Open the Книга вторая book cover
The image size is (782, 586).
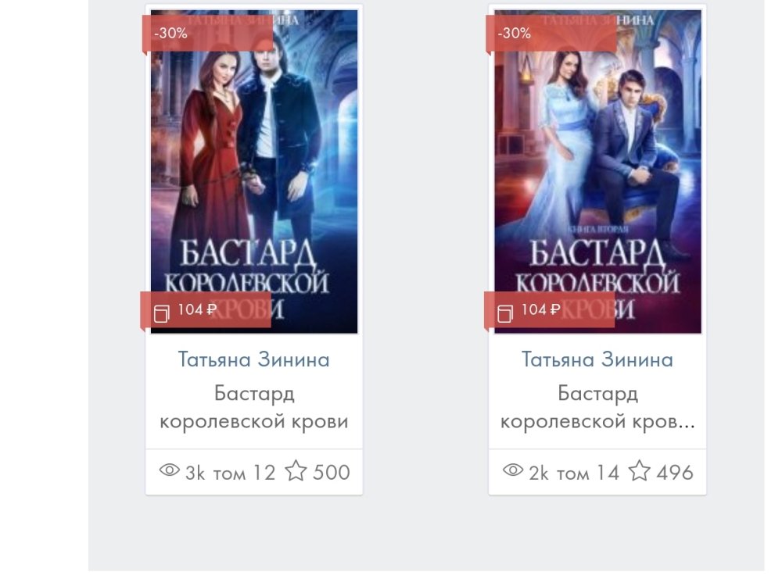597,171
